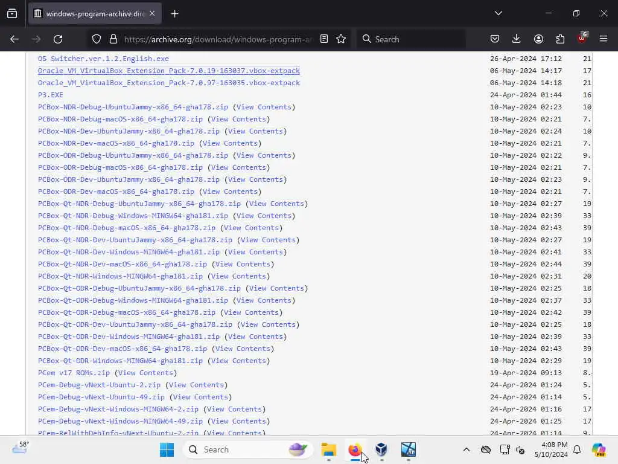618x464 pixels.
Task: Open the Firefox View icon
Action: [x=12, y=14]
